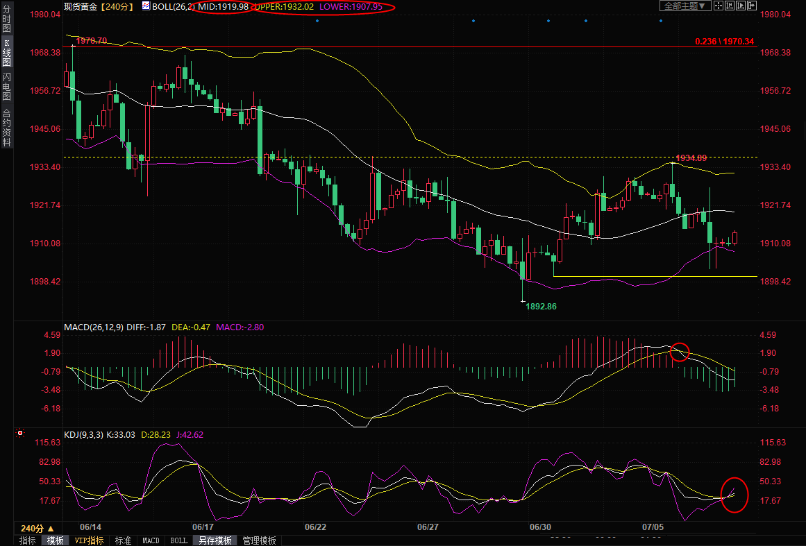Viewport: 806px width, 546px height.
Task: Select the K线图 side tab
Action: (6, 53)
